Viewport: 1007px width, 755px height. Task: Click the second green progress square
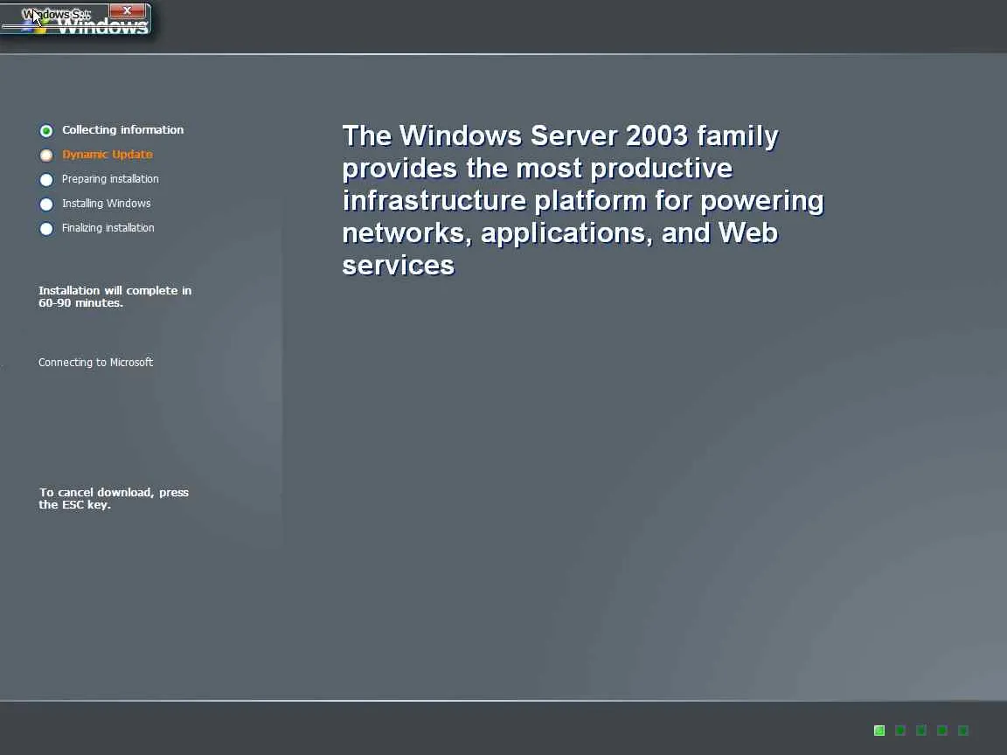point(900,731)
